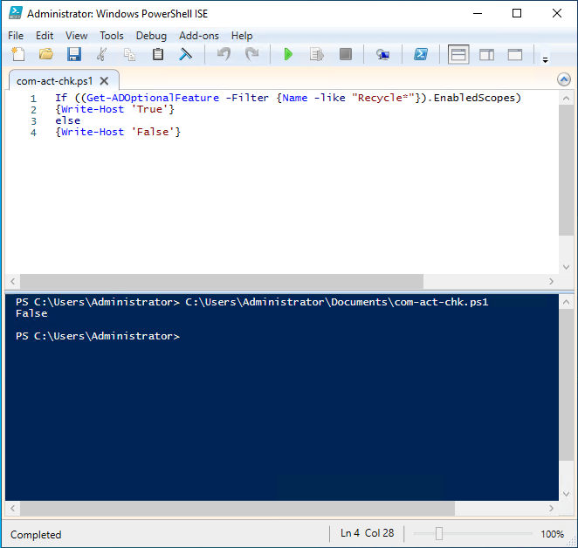The height and width of the screenshot is (548, 578).
Task: Click 'False' string on line 4
Action: 153,132
